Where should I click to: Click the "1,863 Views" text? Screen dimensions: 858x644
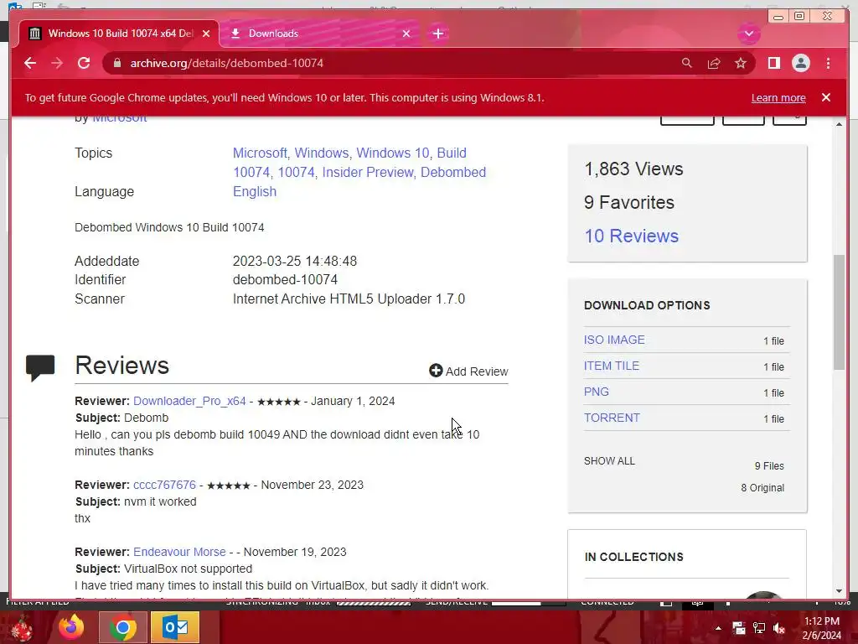point(633,169)
